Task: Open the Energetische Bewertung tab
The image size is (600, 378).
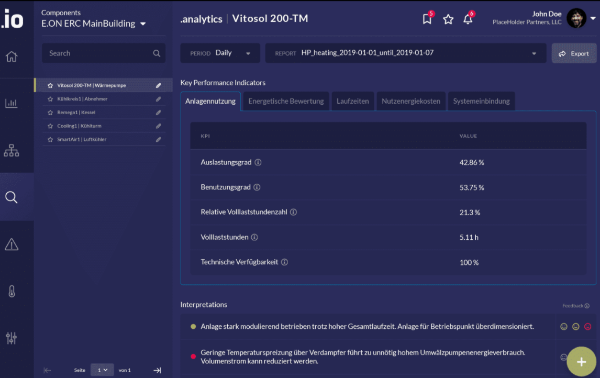Action: tap(286, 101)
